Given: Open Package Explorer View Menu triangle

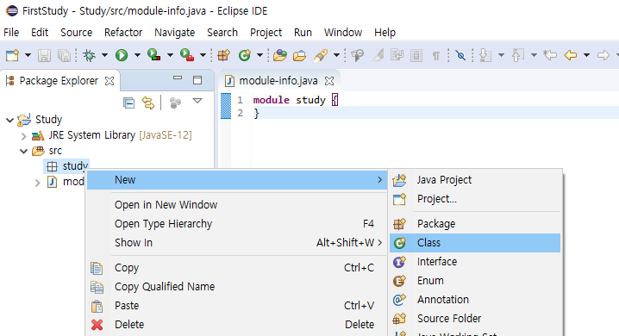Looking at the screenshot, I should (x=197, y=101).
